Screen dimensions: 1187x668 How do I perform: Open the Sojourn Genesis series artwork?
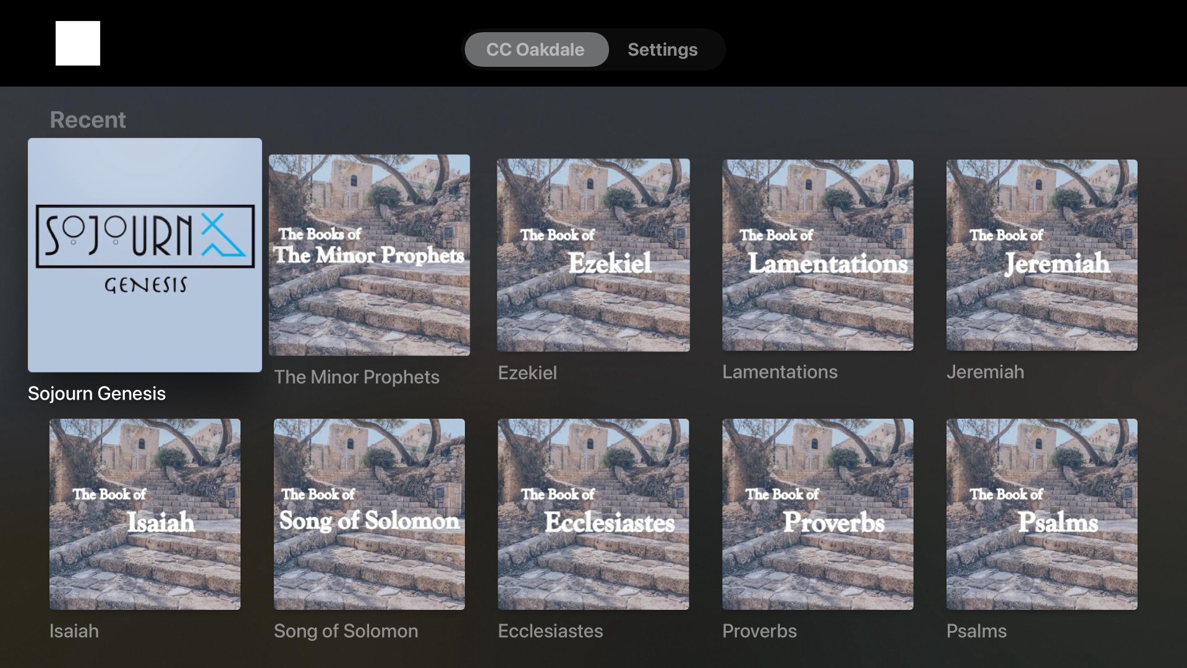tap(145, 255)
